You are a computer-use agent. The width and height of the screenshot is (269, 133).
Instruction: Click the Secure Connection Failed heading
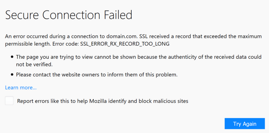click(x=69, y=15)
